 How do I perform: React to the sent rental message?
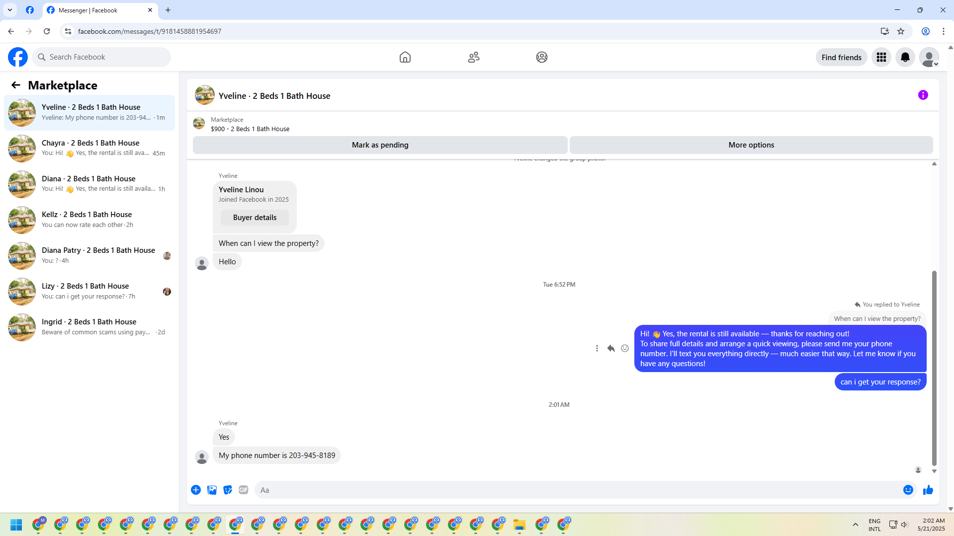click(x=625, y=348)
